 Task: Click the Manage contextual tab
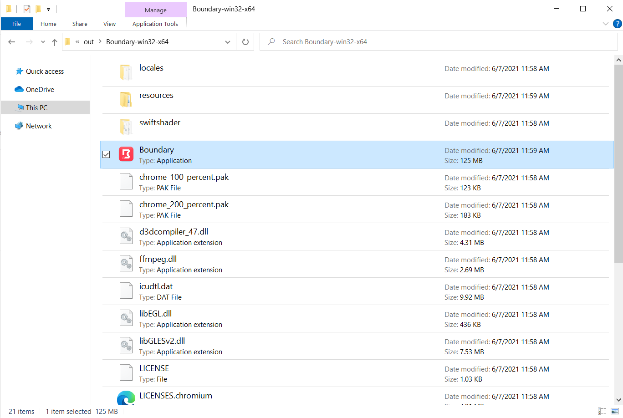click(156, 10)
